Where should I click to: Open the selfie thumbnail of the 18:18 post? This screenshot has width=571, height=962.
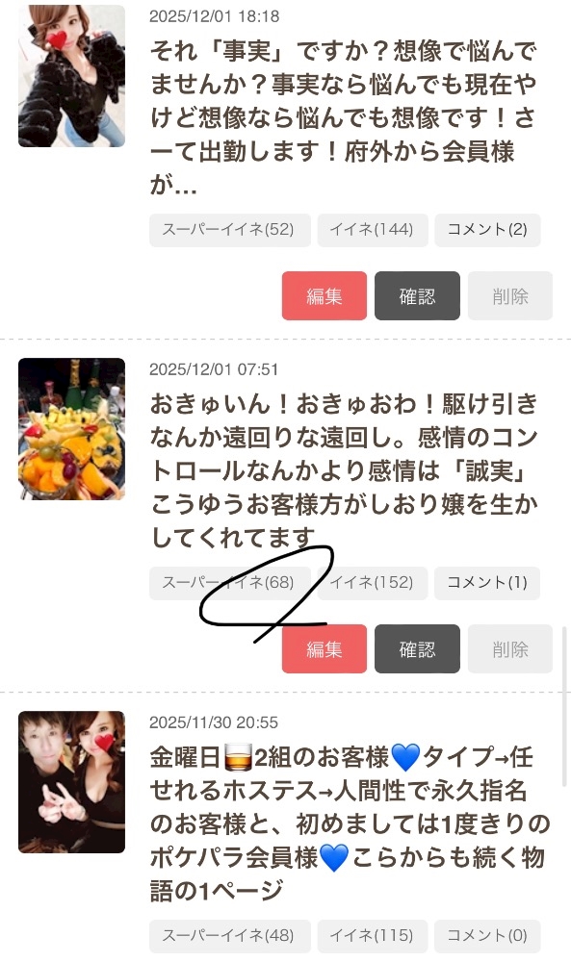click(x=72, y=76)
